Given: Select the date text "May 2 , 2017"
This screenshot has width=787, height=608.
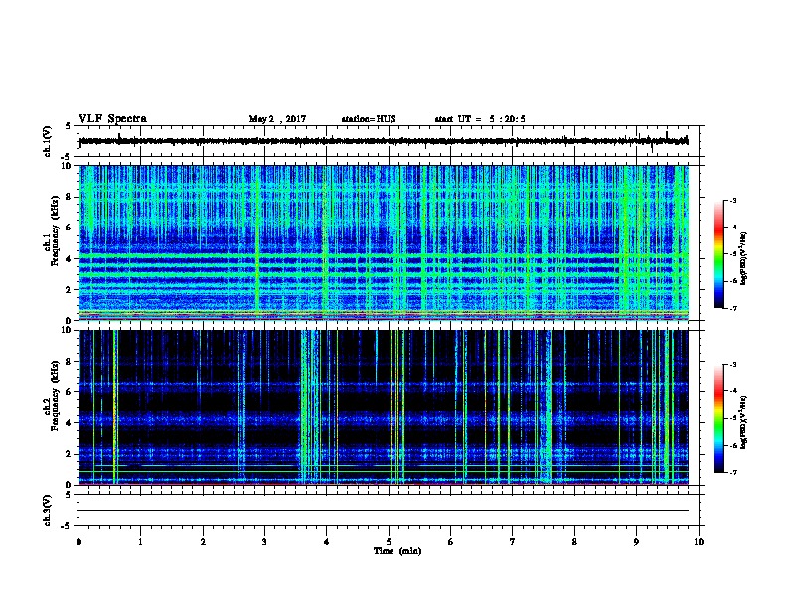Looking at the screenshot, I should [277, 119].
